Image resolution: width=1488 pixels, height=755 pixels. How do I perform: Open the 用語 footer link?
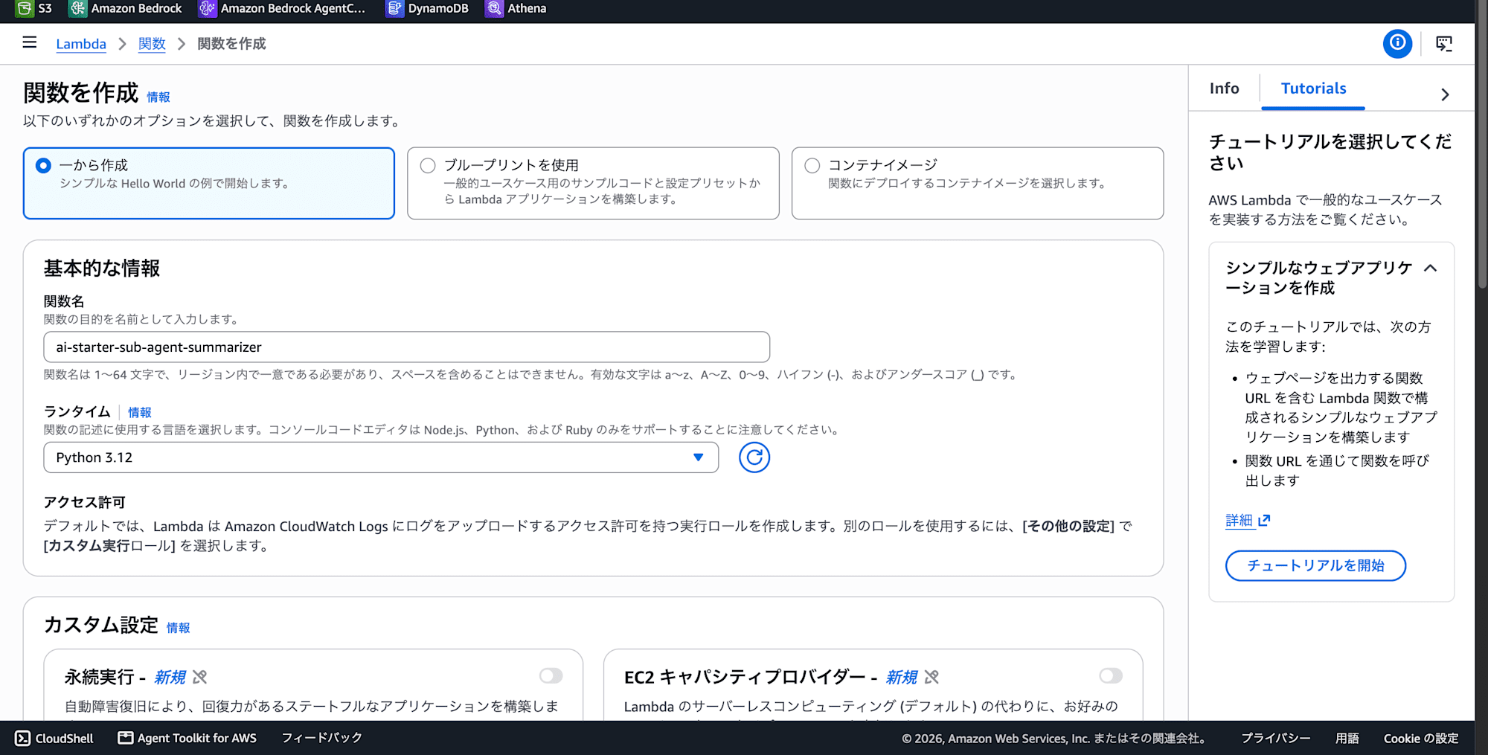point(1347,739)
